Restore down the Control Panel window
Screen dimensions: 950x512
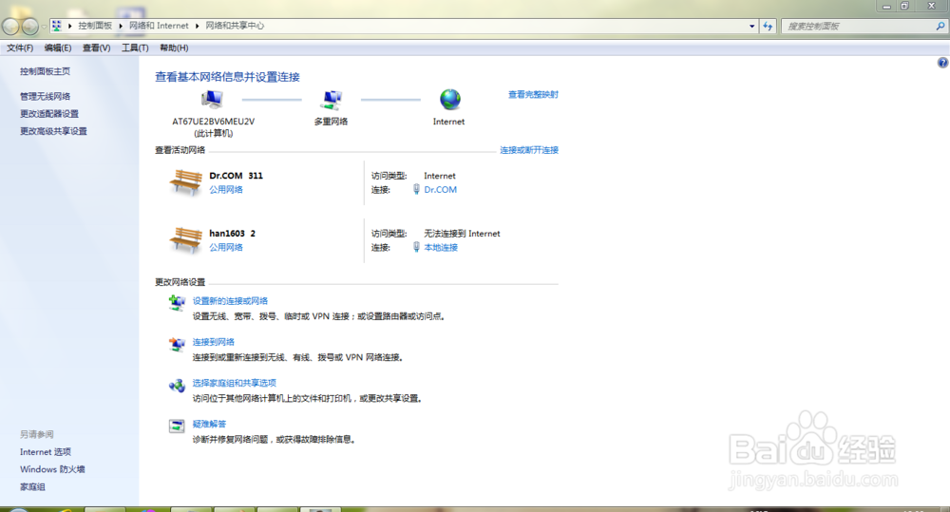click(904, 6)
